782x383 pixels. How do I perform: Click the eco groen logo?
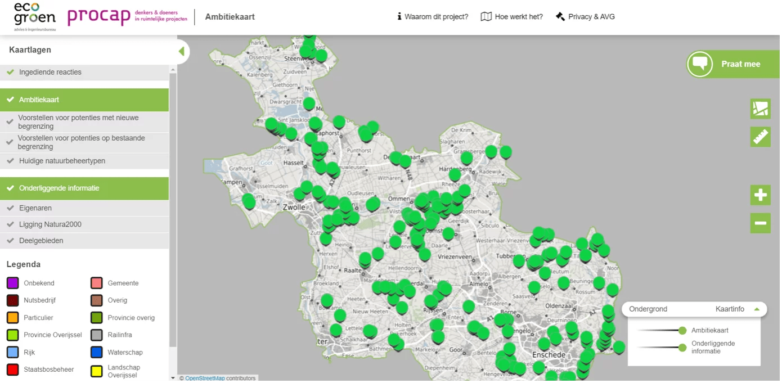tap(35, 16)
